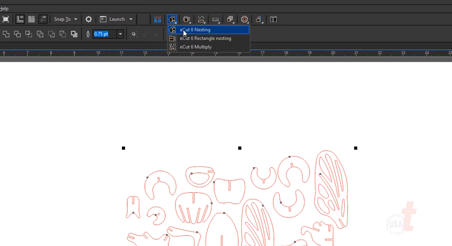This screenshot has height=246, width=452.
Task: Click the eCut 6.0 main icon
Action: pyautogui.click(x=157, y=19)
